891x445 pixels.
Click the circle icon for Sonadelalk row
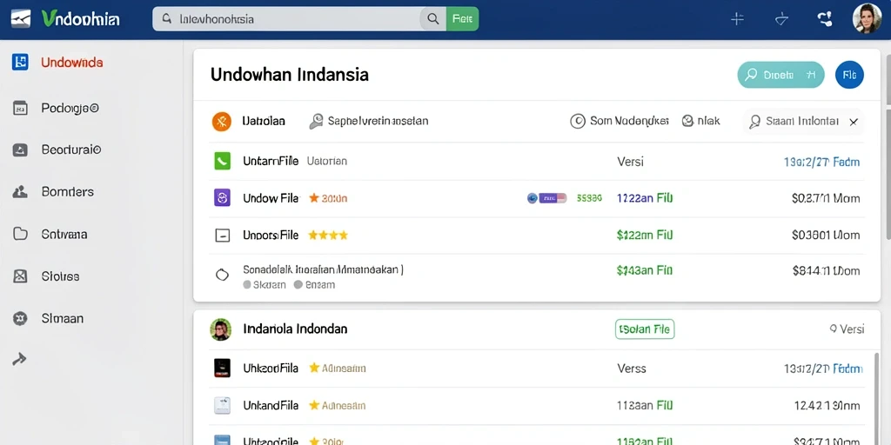tap(222, 275)
